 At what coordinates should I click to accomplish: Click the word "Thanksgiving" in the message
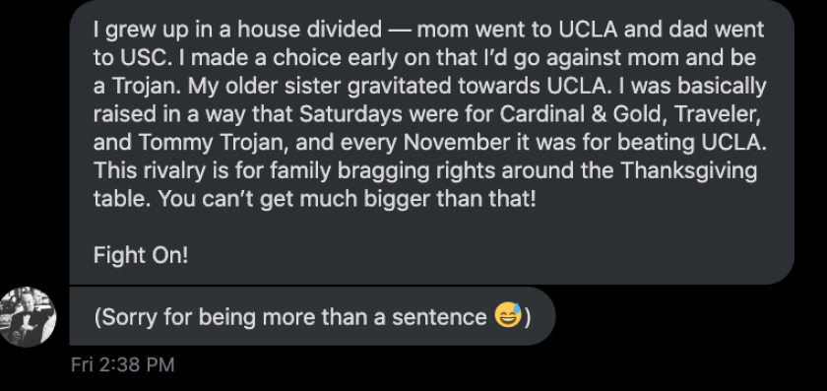point(689,171)
